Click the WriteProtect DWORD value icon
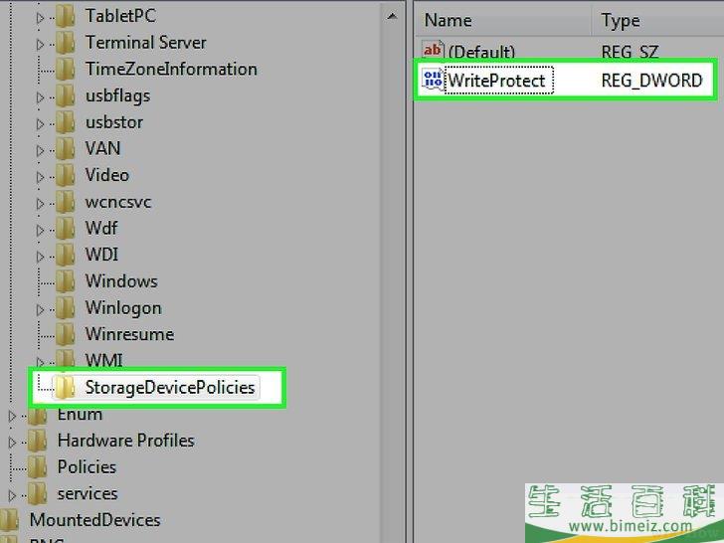This screenshot has height=543, width=724. click(433, 81)
